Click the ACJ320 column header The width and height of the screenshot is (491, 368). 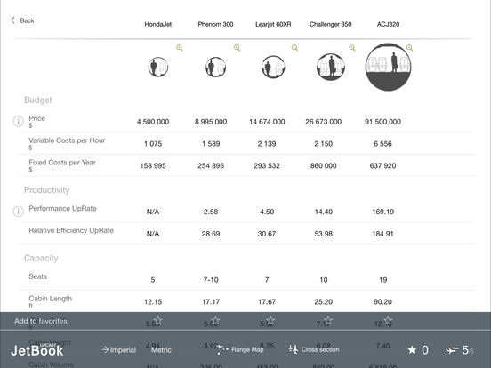[388, 24]
